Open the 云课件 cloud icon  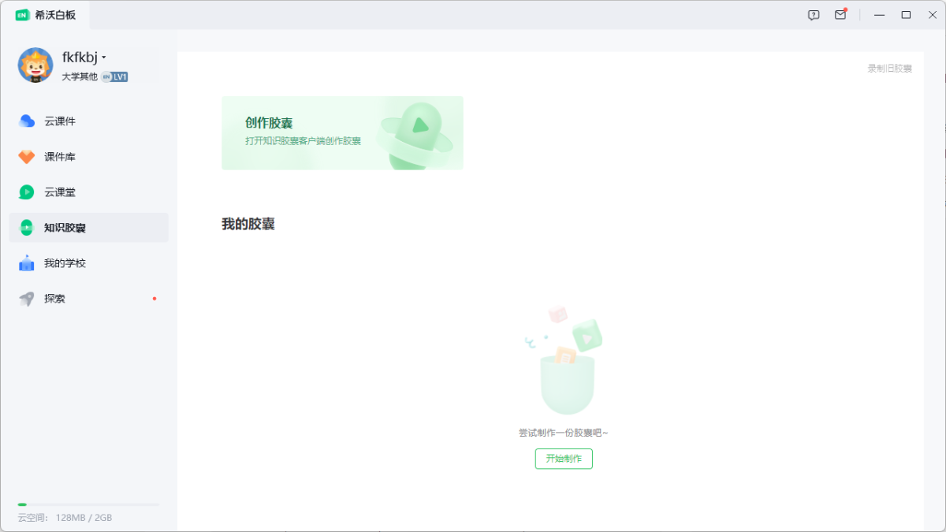[27, 121]
